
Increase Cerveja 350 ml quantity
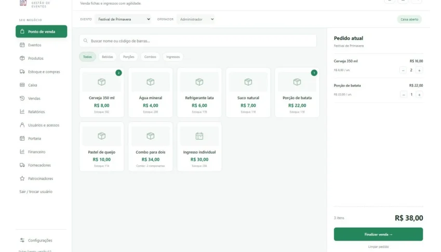[419, 70]
